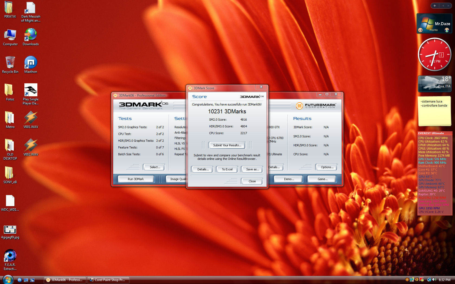Screen dimensions: 455x284
Task: Click the Save as... button
Action: (x=252, y=169)
